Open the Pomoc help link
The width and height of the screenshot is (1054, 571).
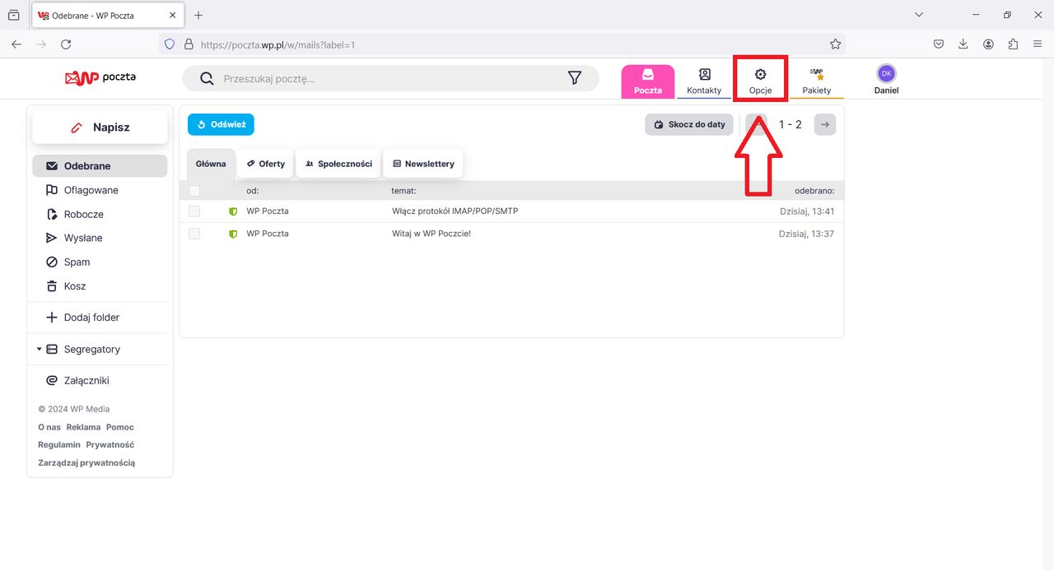(x=120, y=427)
